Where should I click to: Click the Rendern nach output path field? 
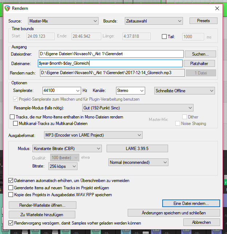coord(112,73)
